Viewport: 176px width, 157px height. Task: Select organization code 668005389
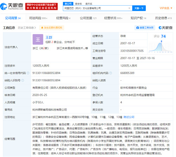pos(127,73)
